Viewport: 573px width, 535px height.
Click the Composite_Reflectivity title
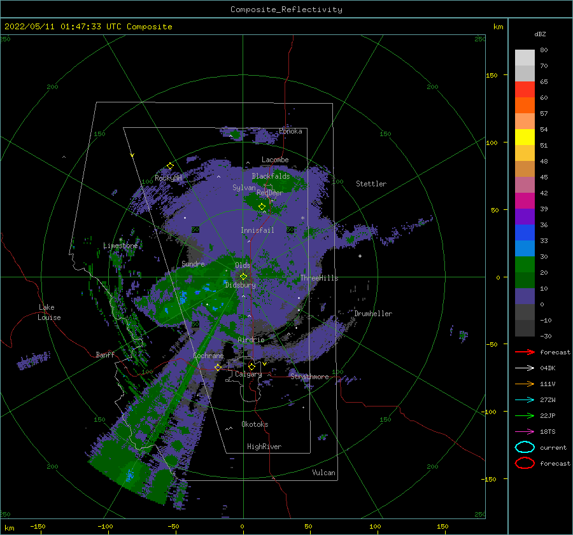[x=286, y=10]
